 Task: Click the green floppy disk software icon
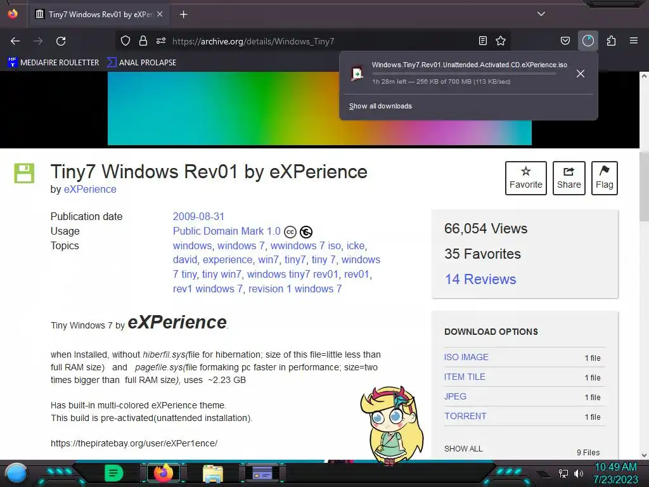25,173
